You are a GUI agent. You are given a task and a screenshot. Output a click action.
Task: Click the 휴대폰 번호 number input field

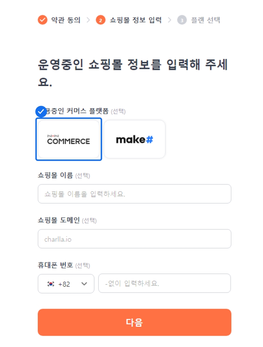164,284
